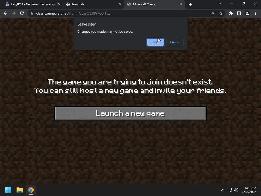Click the address bar URL
This screenshot has height=196, width=261.
(x=73, y=13)
